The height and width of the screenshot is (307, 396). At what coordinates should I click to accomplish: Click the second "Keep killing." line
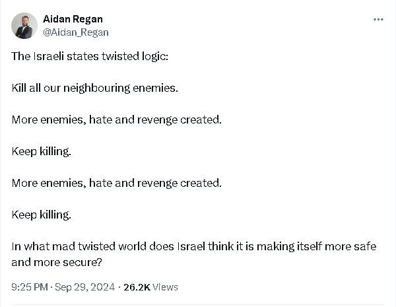(x=41, y=215)
